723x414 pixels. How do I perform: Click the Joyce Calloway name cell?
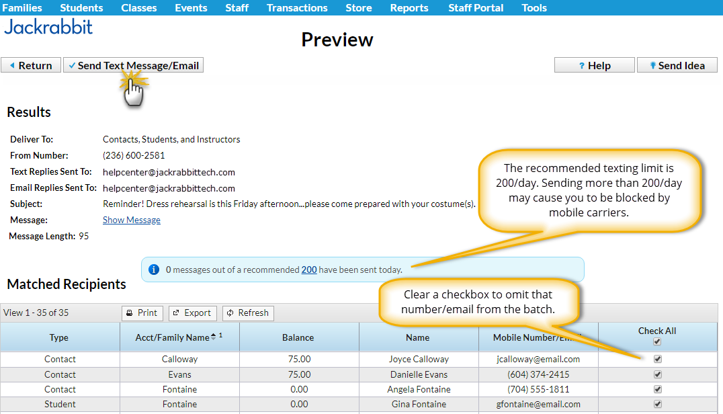(419, 359)
